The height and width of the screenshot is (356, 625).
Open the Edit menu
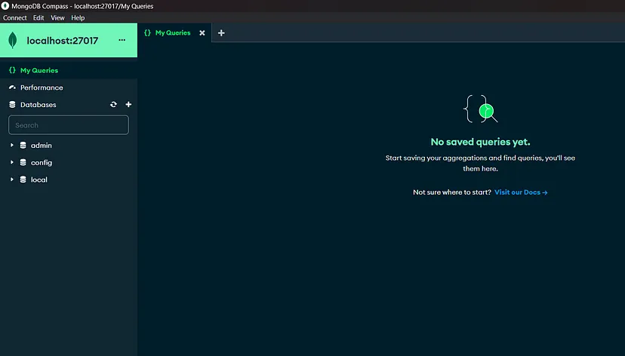(38, 17)
